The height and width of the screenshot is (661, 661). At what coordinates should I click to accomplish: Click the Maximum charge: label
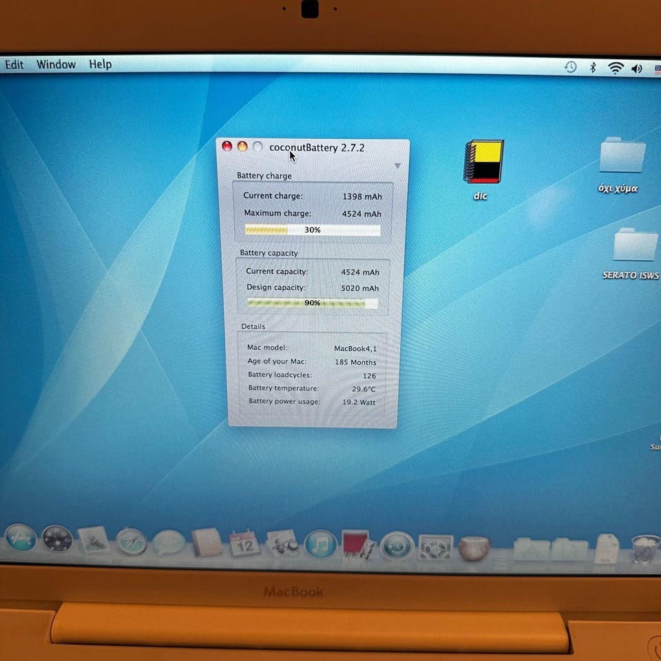277,213
